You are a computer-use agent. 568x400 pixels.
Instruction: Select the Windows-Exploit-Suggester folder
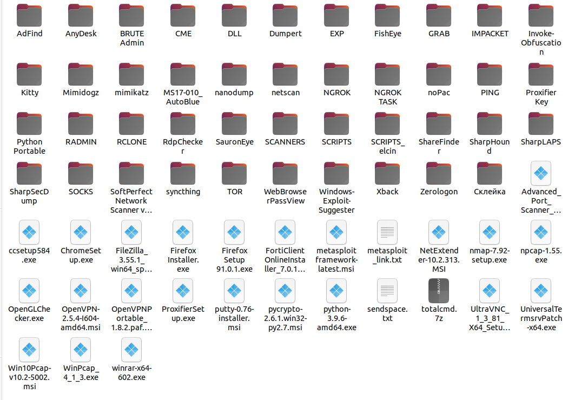(x=336, y=174)
